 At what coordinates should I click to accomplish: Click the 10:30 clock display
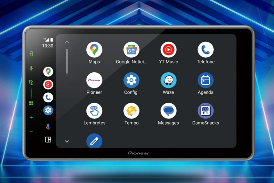(47, 46)
